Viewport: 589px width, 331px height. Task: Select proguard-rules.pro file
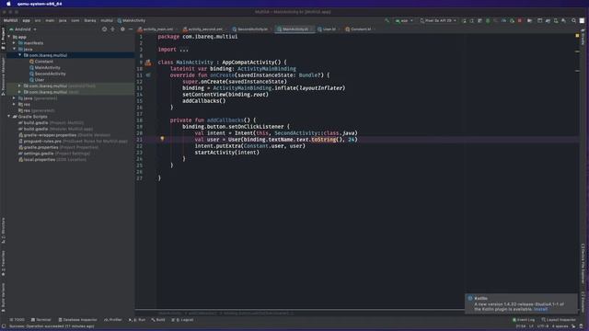coord(73,141)
